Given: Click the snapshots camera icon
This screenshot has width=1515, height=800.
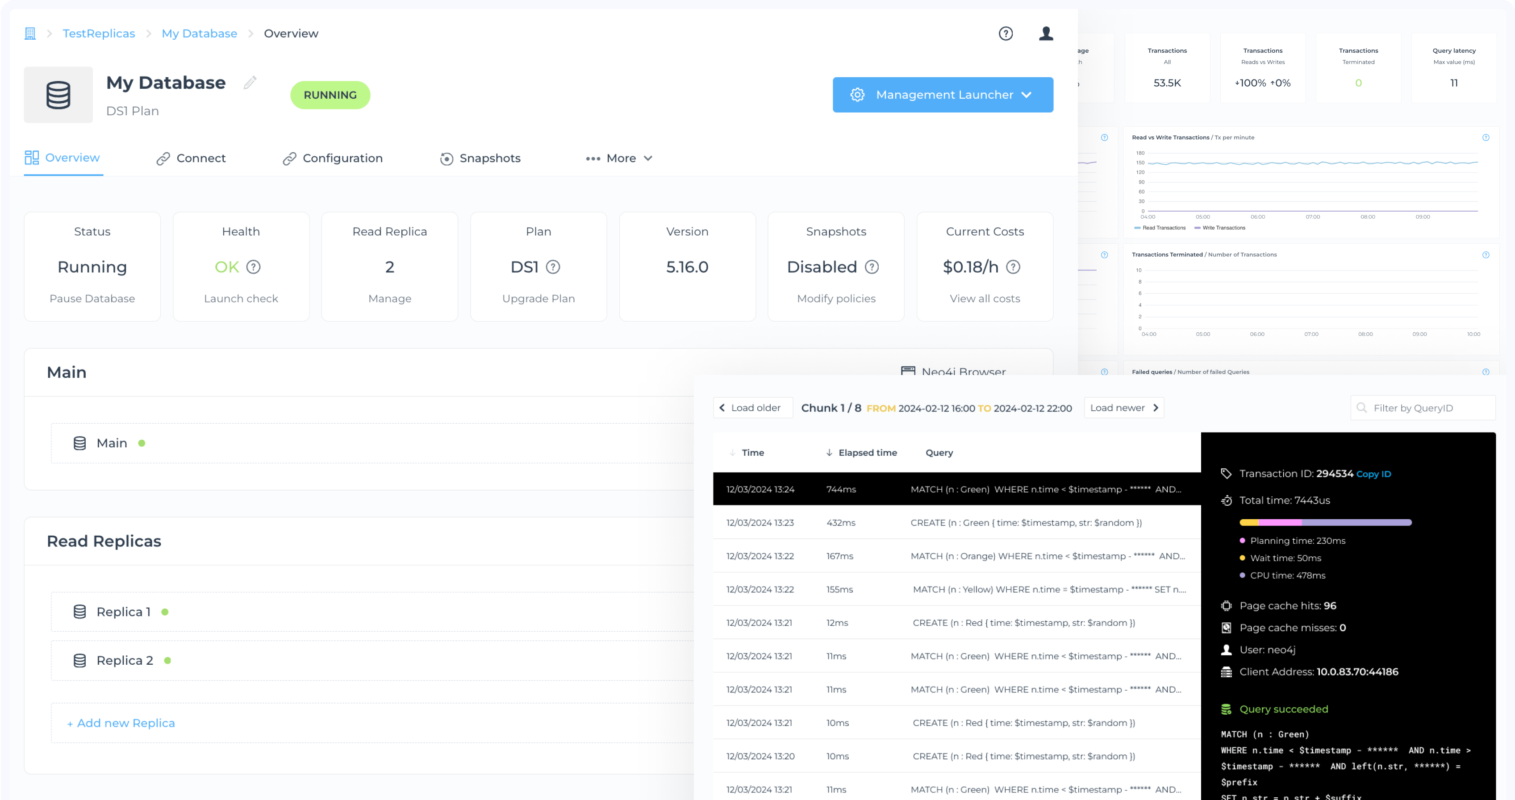Looking at the screenshot, I should pos(446,158).
